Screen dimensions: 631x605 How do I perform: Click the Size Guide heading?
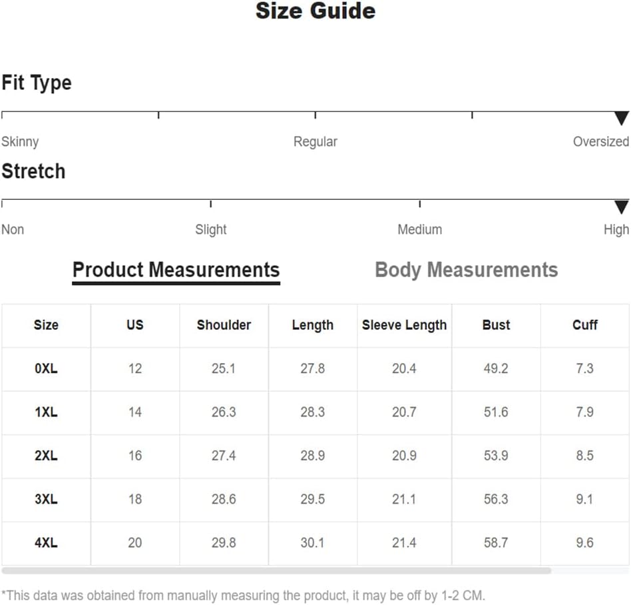point(315,11)
